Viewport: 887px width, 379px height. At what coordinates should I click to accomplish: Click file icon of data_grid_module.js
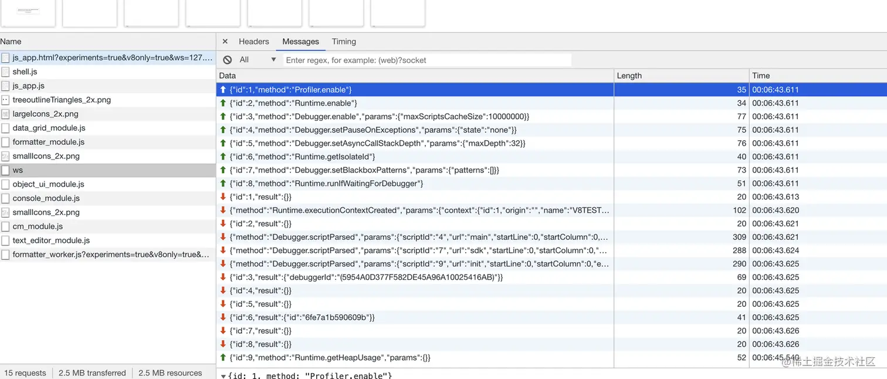5,128
